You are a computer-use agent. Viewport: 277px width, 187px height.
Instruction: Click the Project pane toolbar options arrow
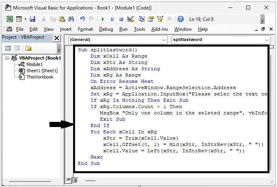[59, 49]
